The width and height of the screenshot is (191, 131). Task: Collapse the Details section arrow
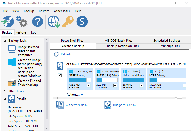pyautogui.click(x=5, y=99)
